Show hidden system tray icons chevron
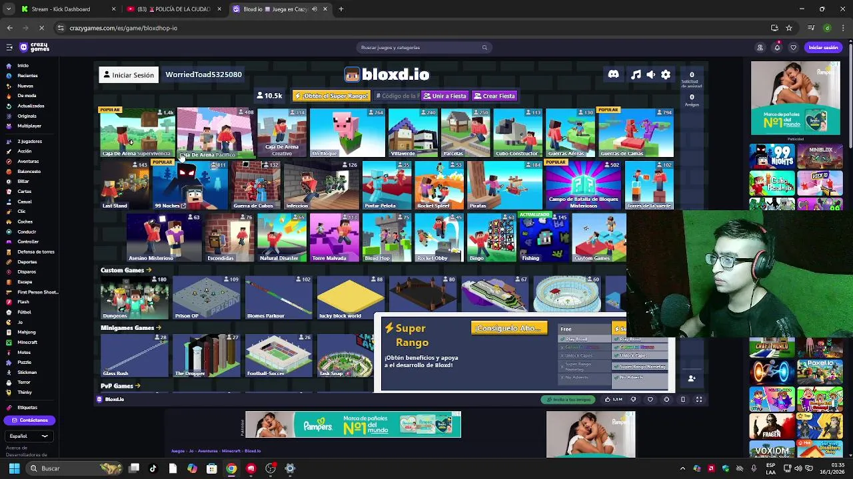 point(683,468)
